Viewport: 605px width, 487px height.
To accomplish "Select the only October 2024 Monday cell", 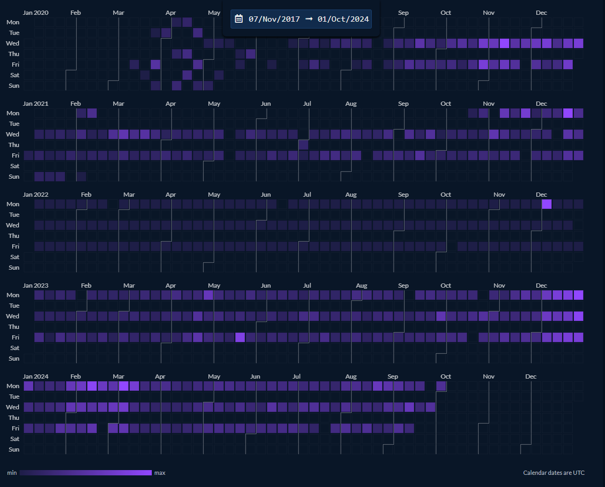I will 441,386.
